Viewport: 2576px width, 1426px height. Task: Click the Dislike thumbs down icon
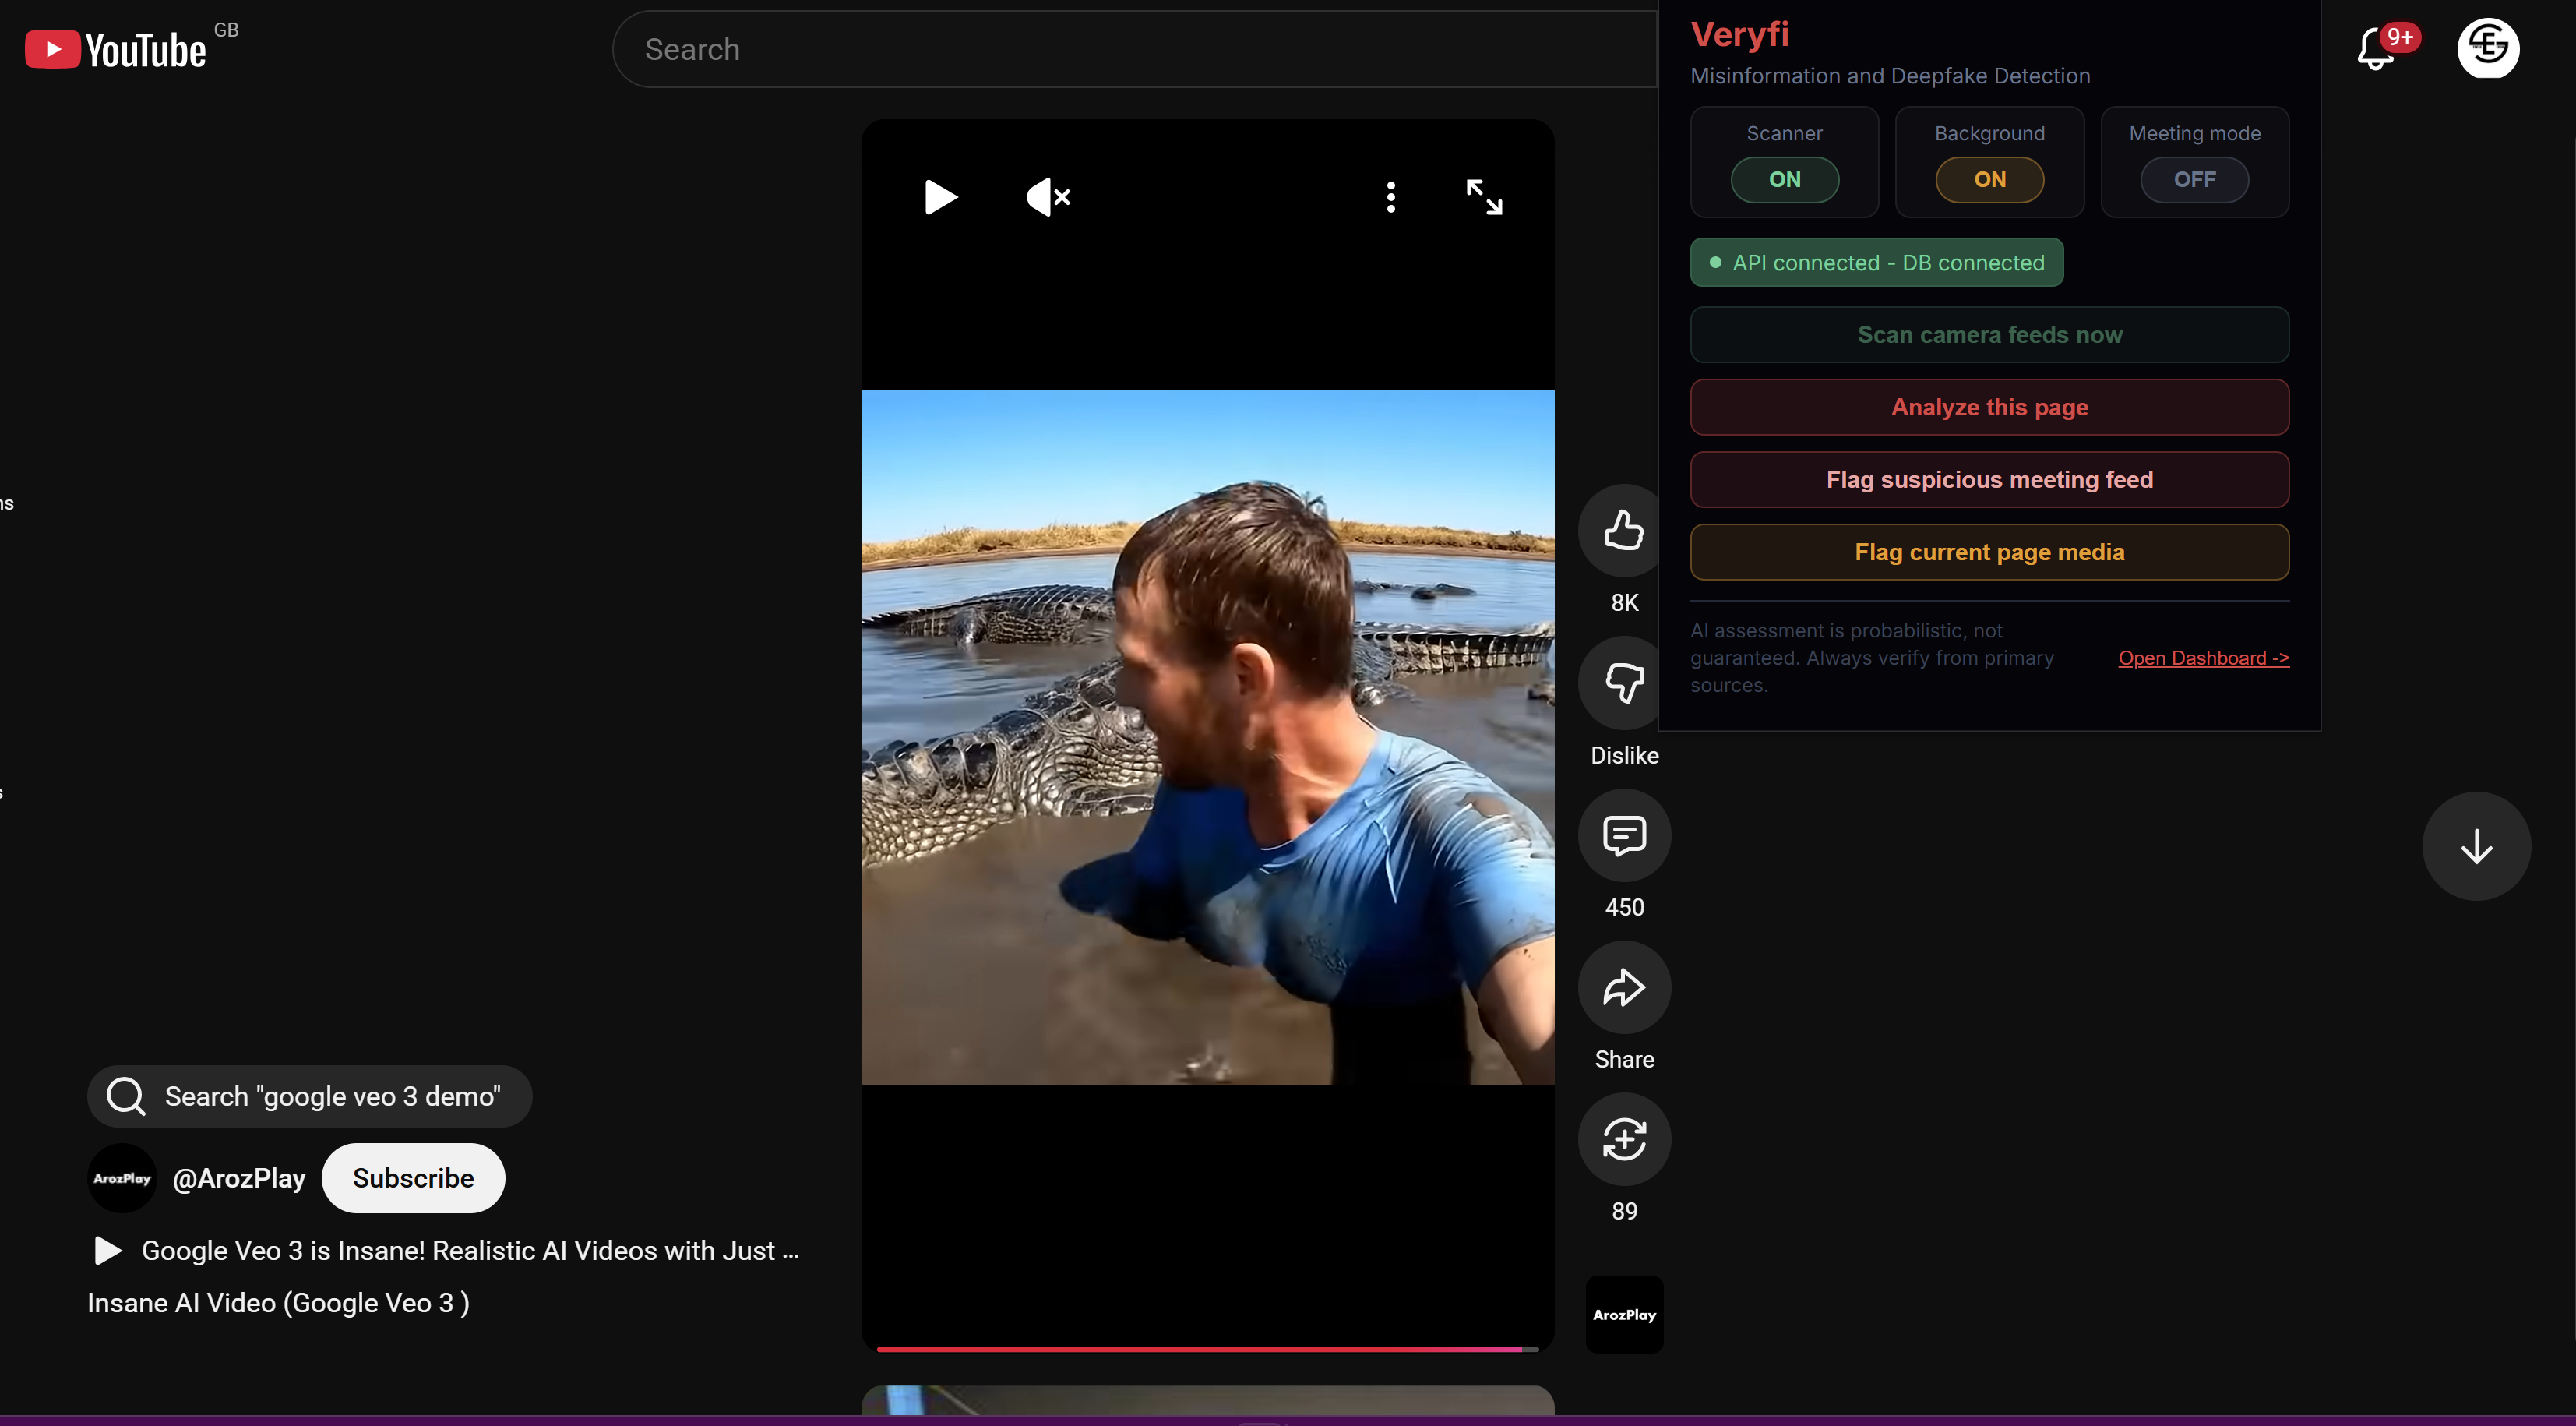1623,683
